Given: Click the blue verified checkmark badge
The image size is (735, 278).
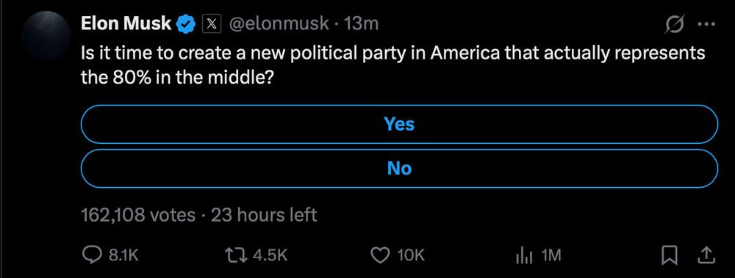Looking at the screenshot, I should (186, 23).
